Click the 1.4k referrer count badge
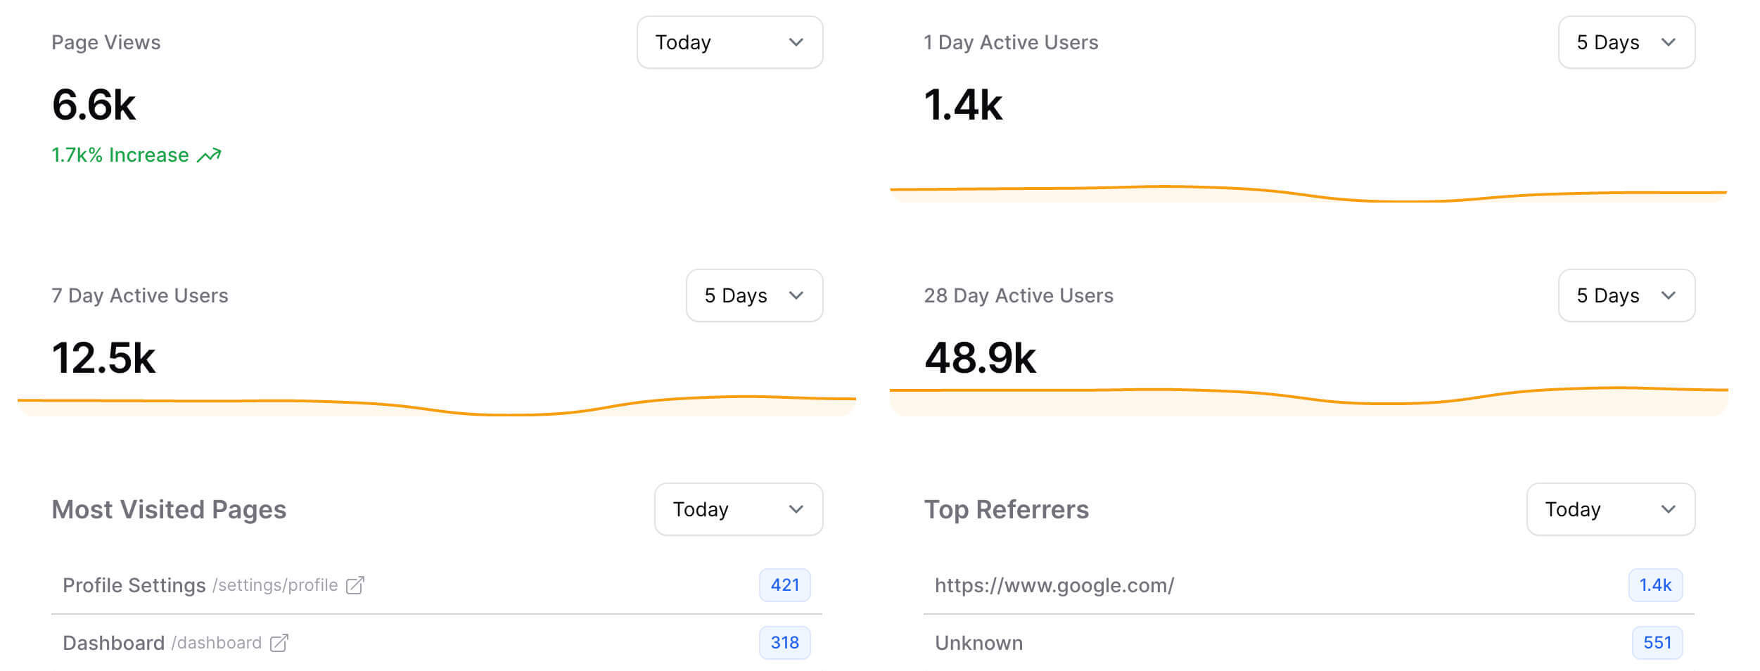 (1655, 585)
